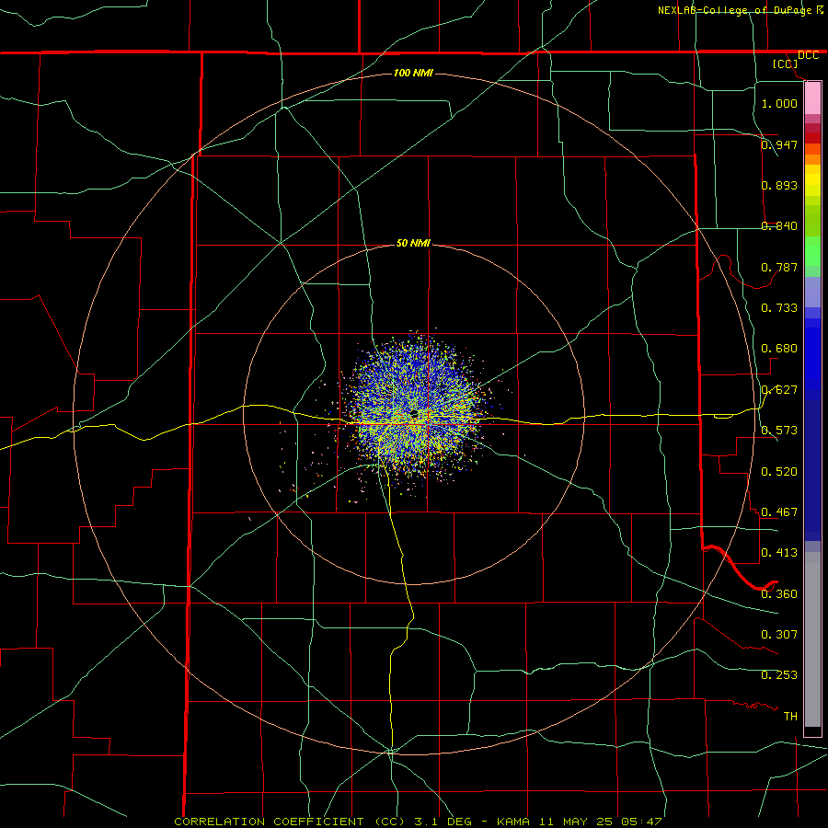
Task: Select the 0.253 scale value
Action: 779,674
